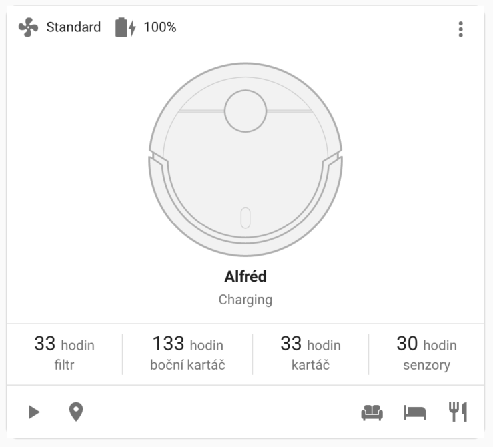Start cleaning with the play button
The width and height of the screenshot is (493, 447).
tap(34, 412)
